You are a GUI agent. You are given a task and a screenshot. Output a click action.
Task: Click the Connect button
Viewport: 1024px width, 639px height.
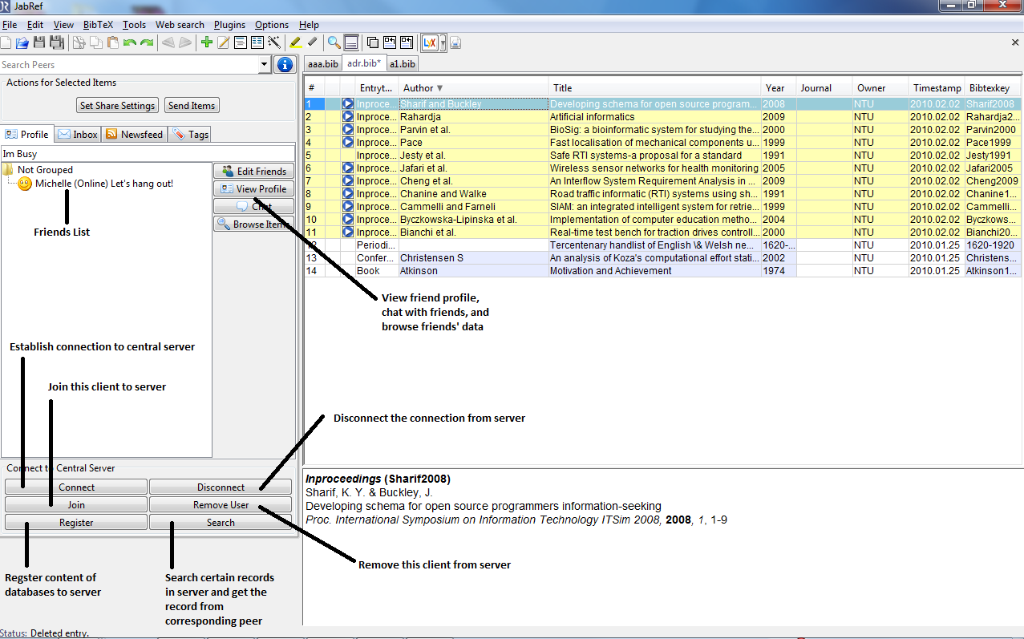(76, 487)
